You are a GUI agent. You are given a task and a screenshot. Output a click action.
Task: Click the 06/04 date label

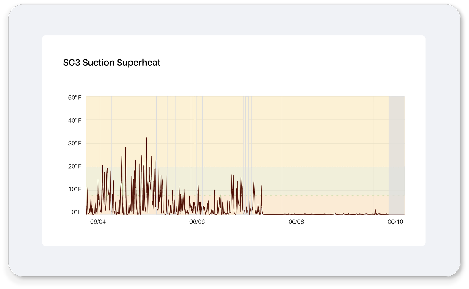[98, 222]
